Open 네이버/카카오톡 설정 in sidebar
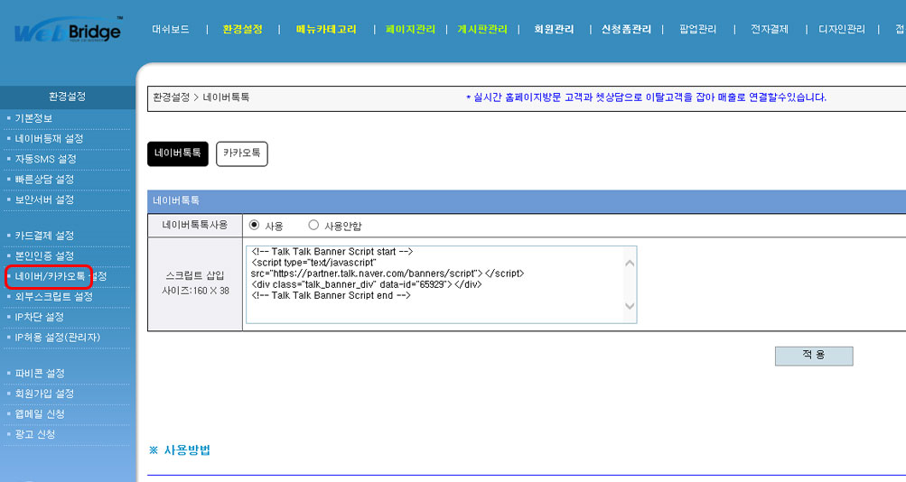Viewport: 906px width, 482px height. [61, 276]
